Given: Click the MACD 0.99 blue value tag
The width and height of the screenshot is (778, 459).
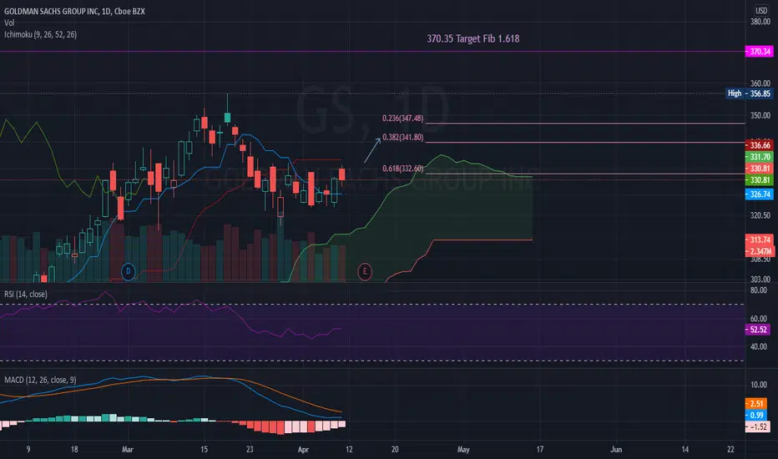Looking at the screenshot, I should [x=756, y=416].
